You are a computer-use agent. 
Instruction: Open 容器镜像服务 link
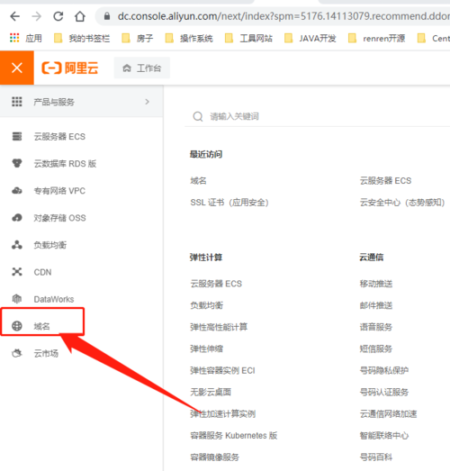tap(214, 457)
